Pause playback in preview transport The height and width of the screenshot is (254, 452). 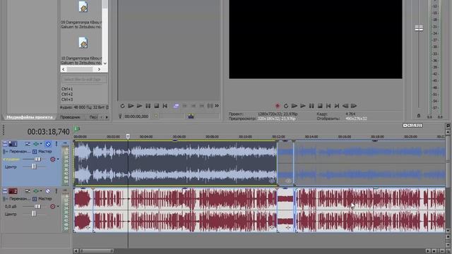point(311,106)
